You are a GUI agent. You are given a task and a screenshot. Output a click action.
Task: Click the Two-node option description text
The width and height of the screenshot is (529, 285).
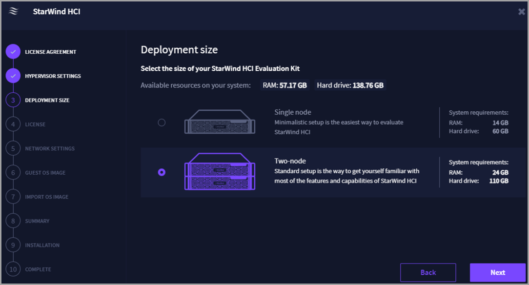(x=346, y=176)
